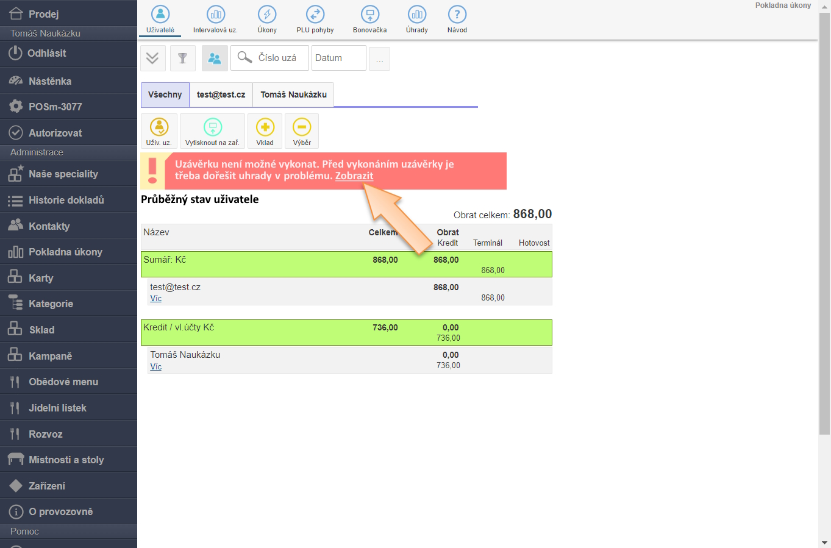The image size is (831, 548).
Task: Click Odhlásit in the sidebar
Action: 46,54
